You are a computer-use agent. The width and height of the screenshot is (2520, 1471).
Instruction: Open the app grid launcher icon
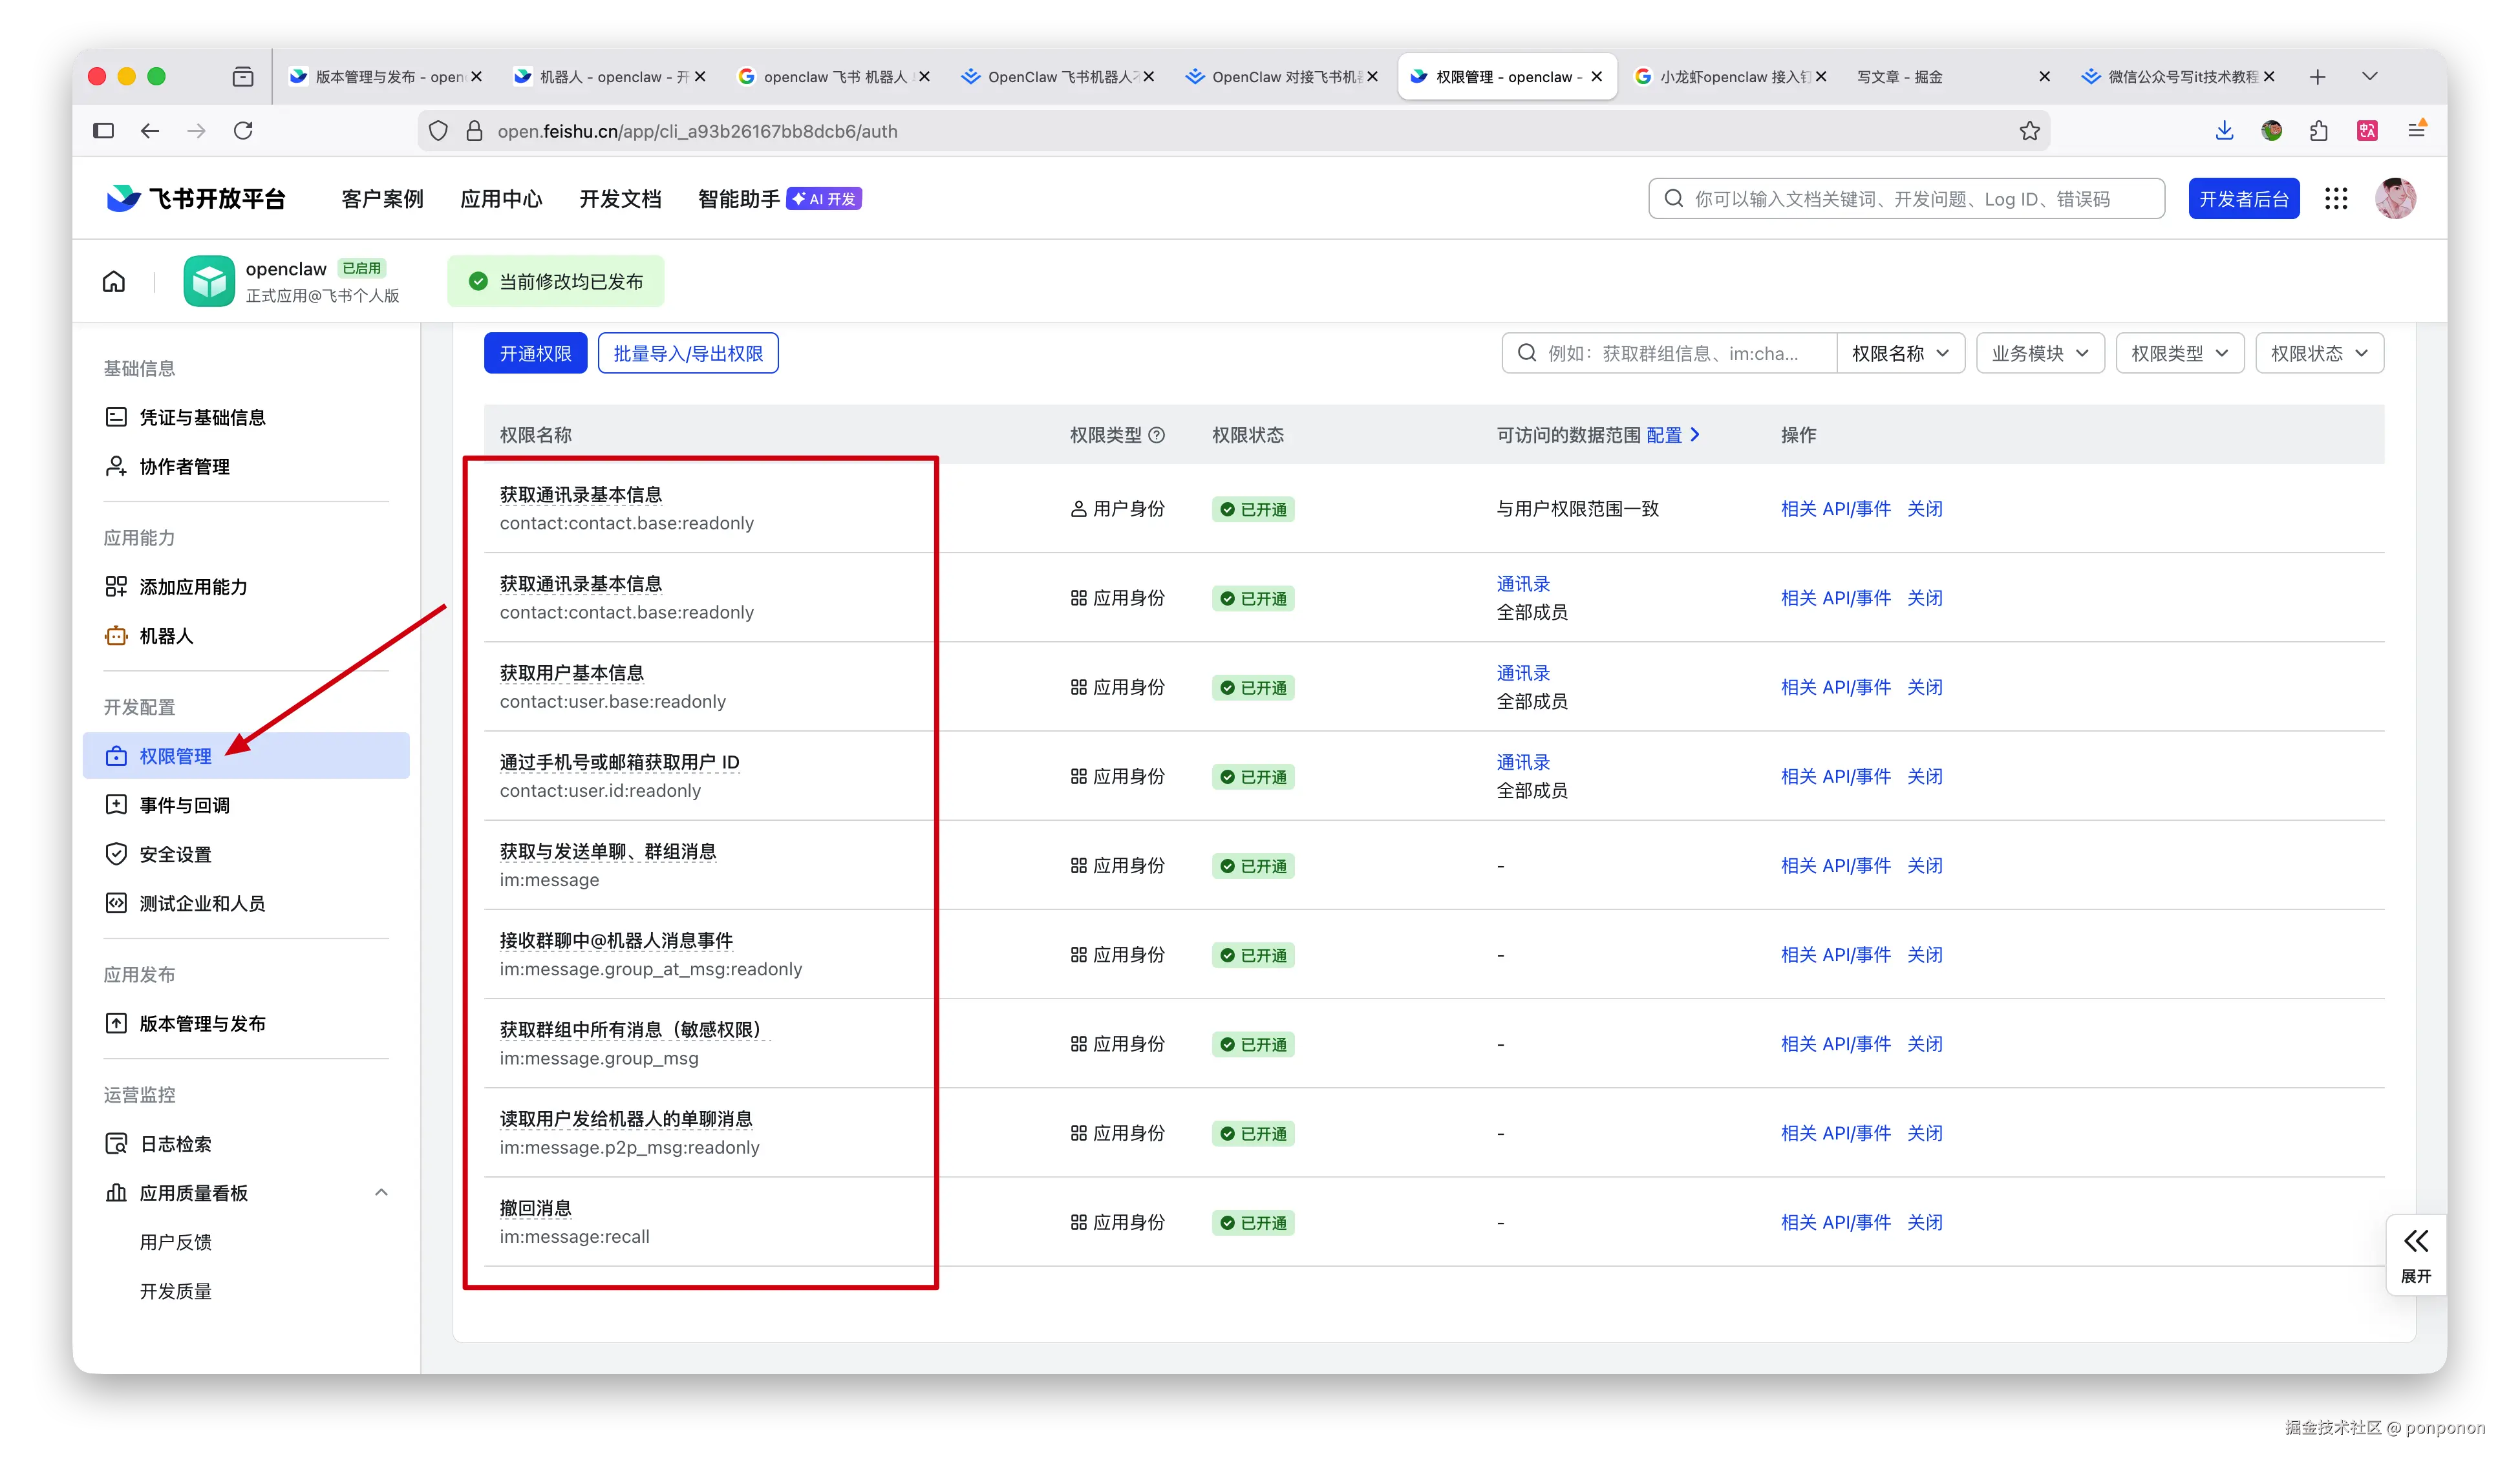2335,199
